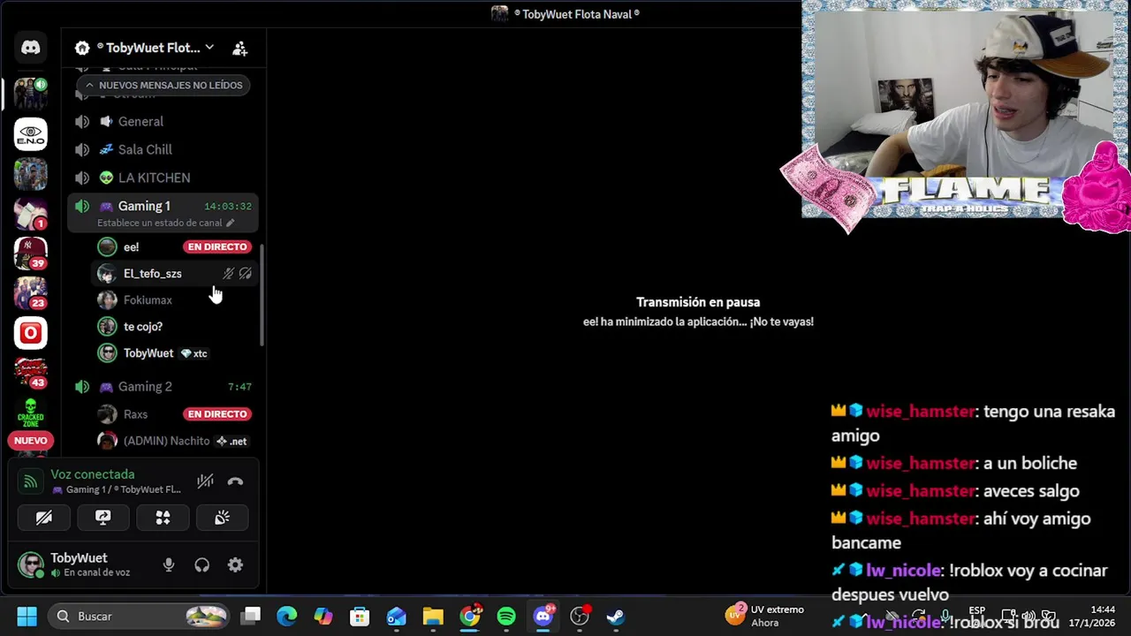This screenshot has width=1131, height=636.
Task: Open Discord user settings gear
Action: pos(235,565)
